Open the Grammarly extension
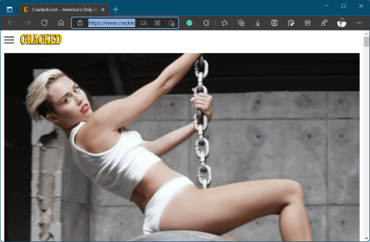The height and width of the screenshot is (242, 370). (189, 23)
